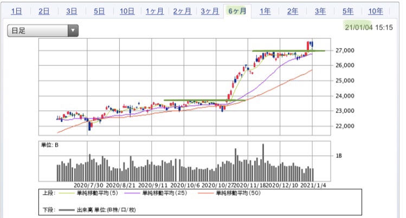Click the tallest volume bar near 2020/11/18
Screen dimensions: 406x218
(263, 162)
